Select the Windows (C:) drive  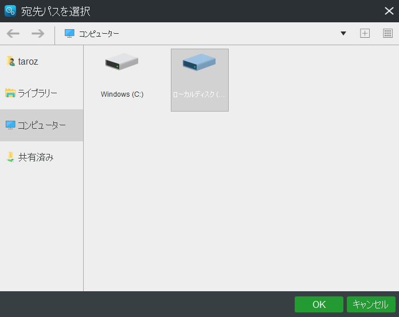122,80
